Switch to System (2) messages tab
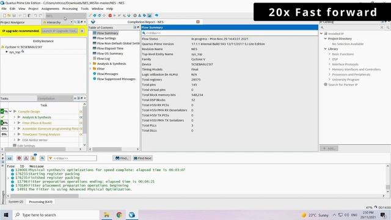 click(15, 202)
